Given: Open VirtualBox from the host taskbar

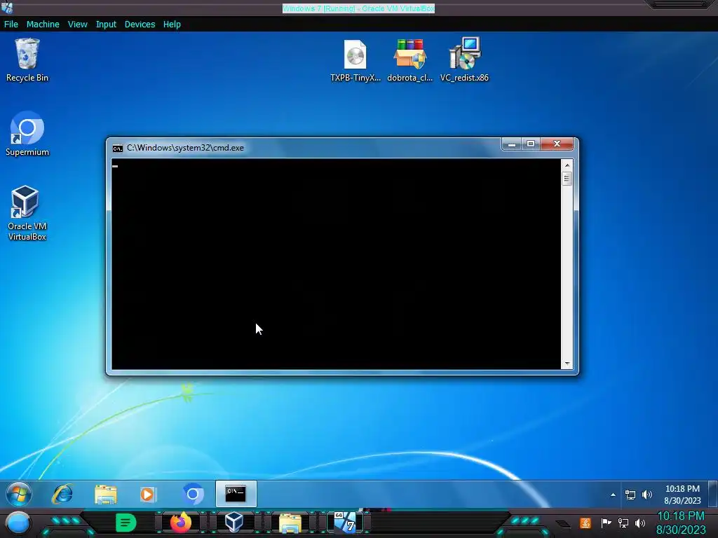Looking at the screenshot, I should [x=233, y=523].
